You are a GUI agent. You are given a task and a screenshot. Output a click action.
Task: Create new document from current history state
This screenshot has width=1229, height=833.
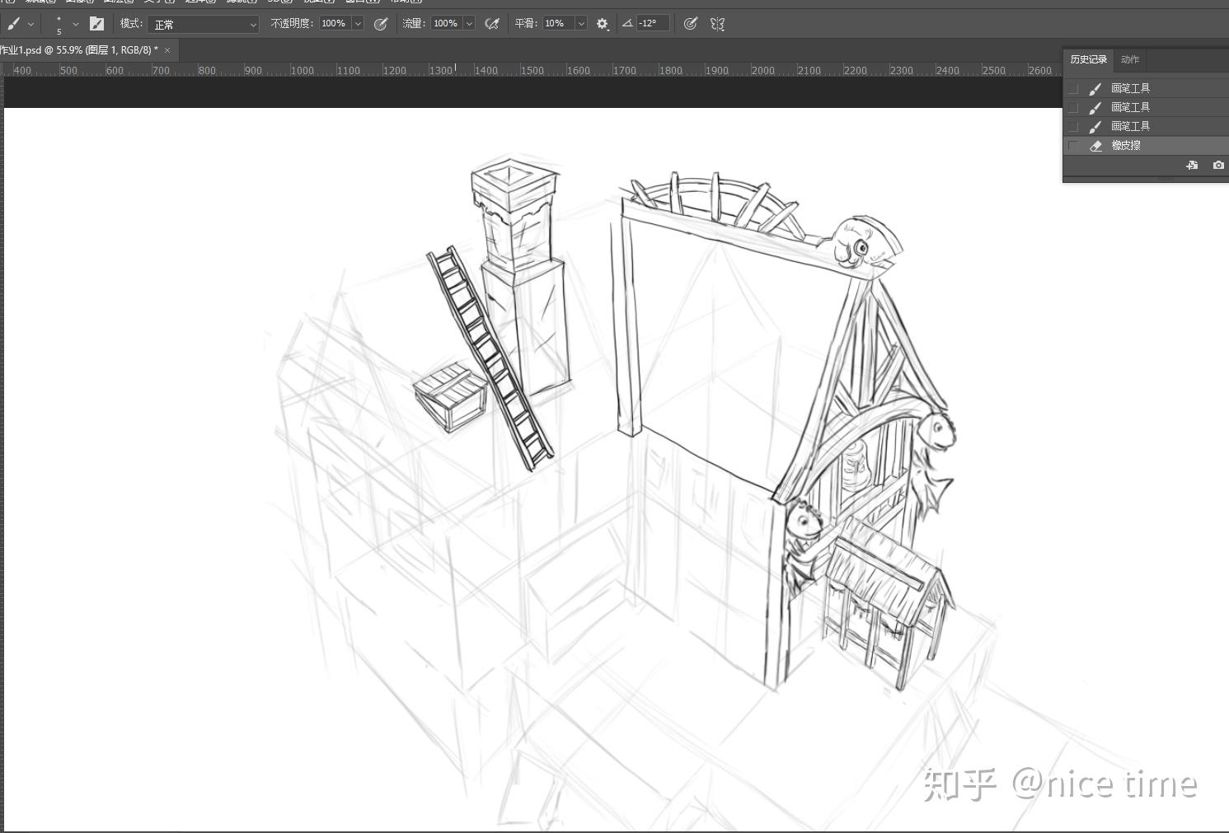tap(1192, 166)
